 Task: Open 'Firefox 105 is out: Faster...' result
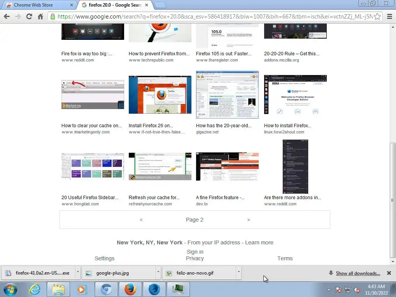coord(224,53)
